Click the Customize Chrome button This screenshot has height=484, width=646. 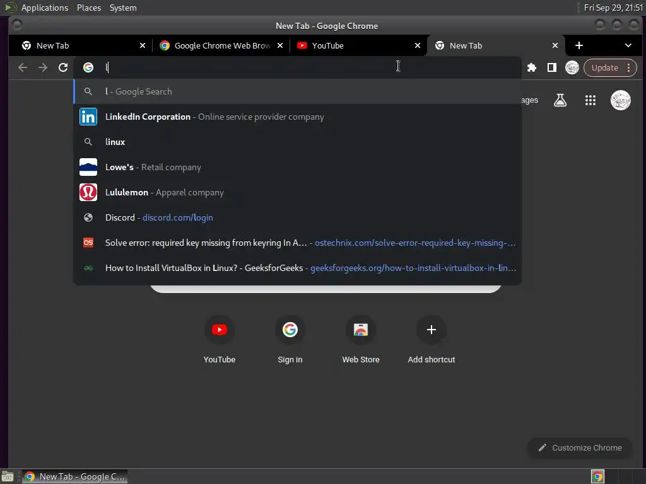[x=579, y=448]
